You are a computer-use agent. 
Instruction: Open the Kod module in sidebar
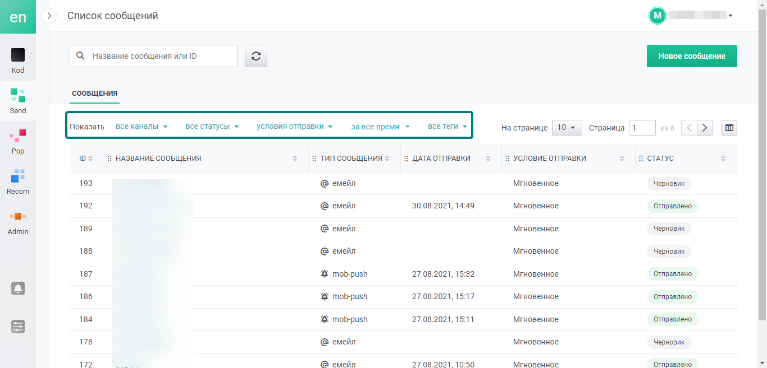click(18, 61)
